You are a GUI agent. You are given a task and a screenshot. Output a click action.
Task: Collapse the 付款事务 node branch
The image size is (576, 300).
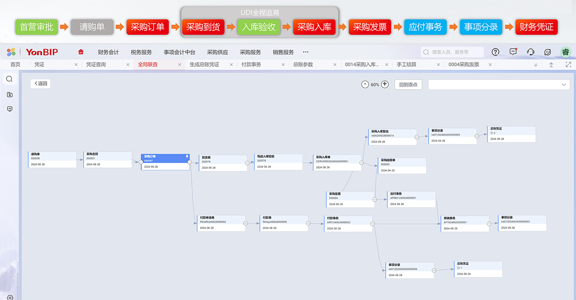pyautogui.click(x=373, y=224)
